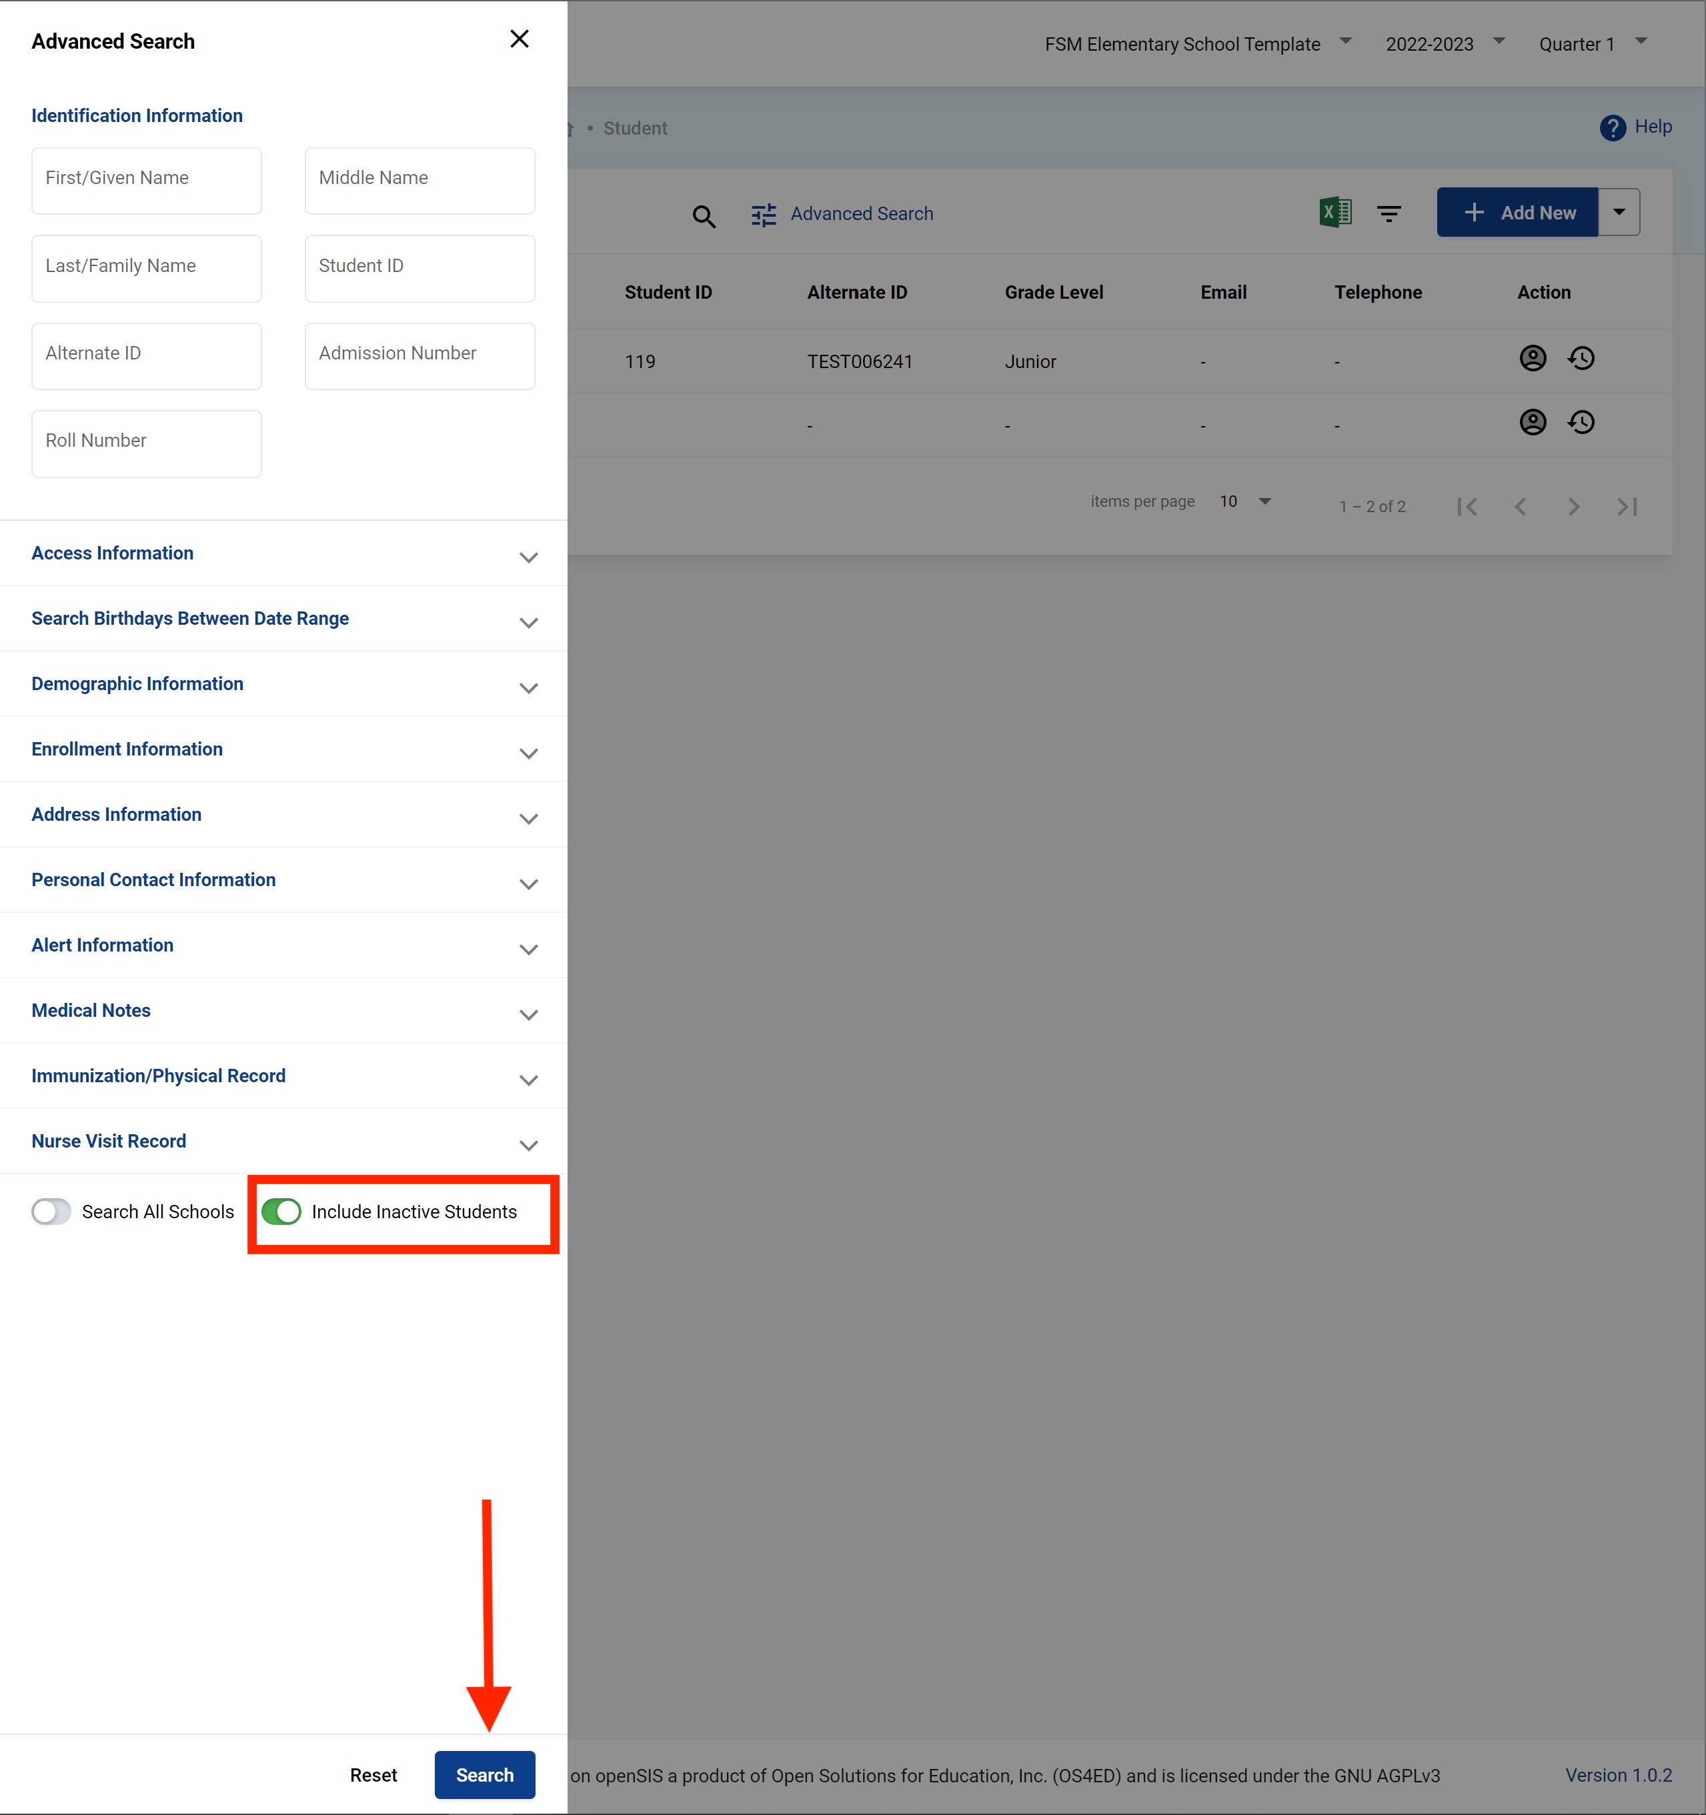1706x1815 pixels.
Task: Click the magnifier search icon
Action: click(703, 217)
